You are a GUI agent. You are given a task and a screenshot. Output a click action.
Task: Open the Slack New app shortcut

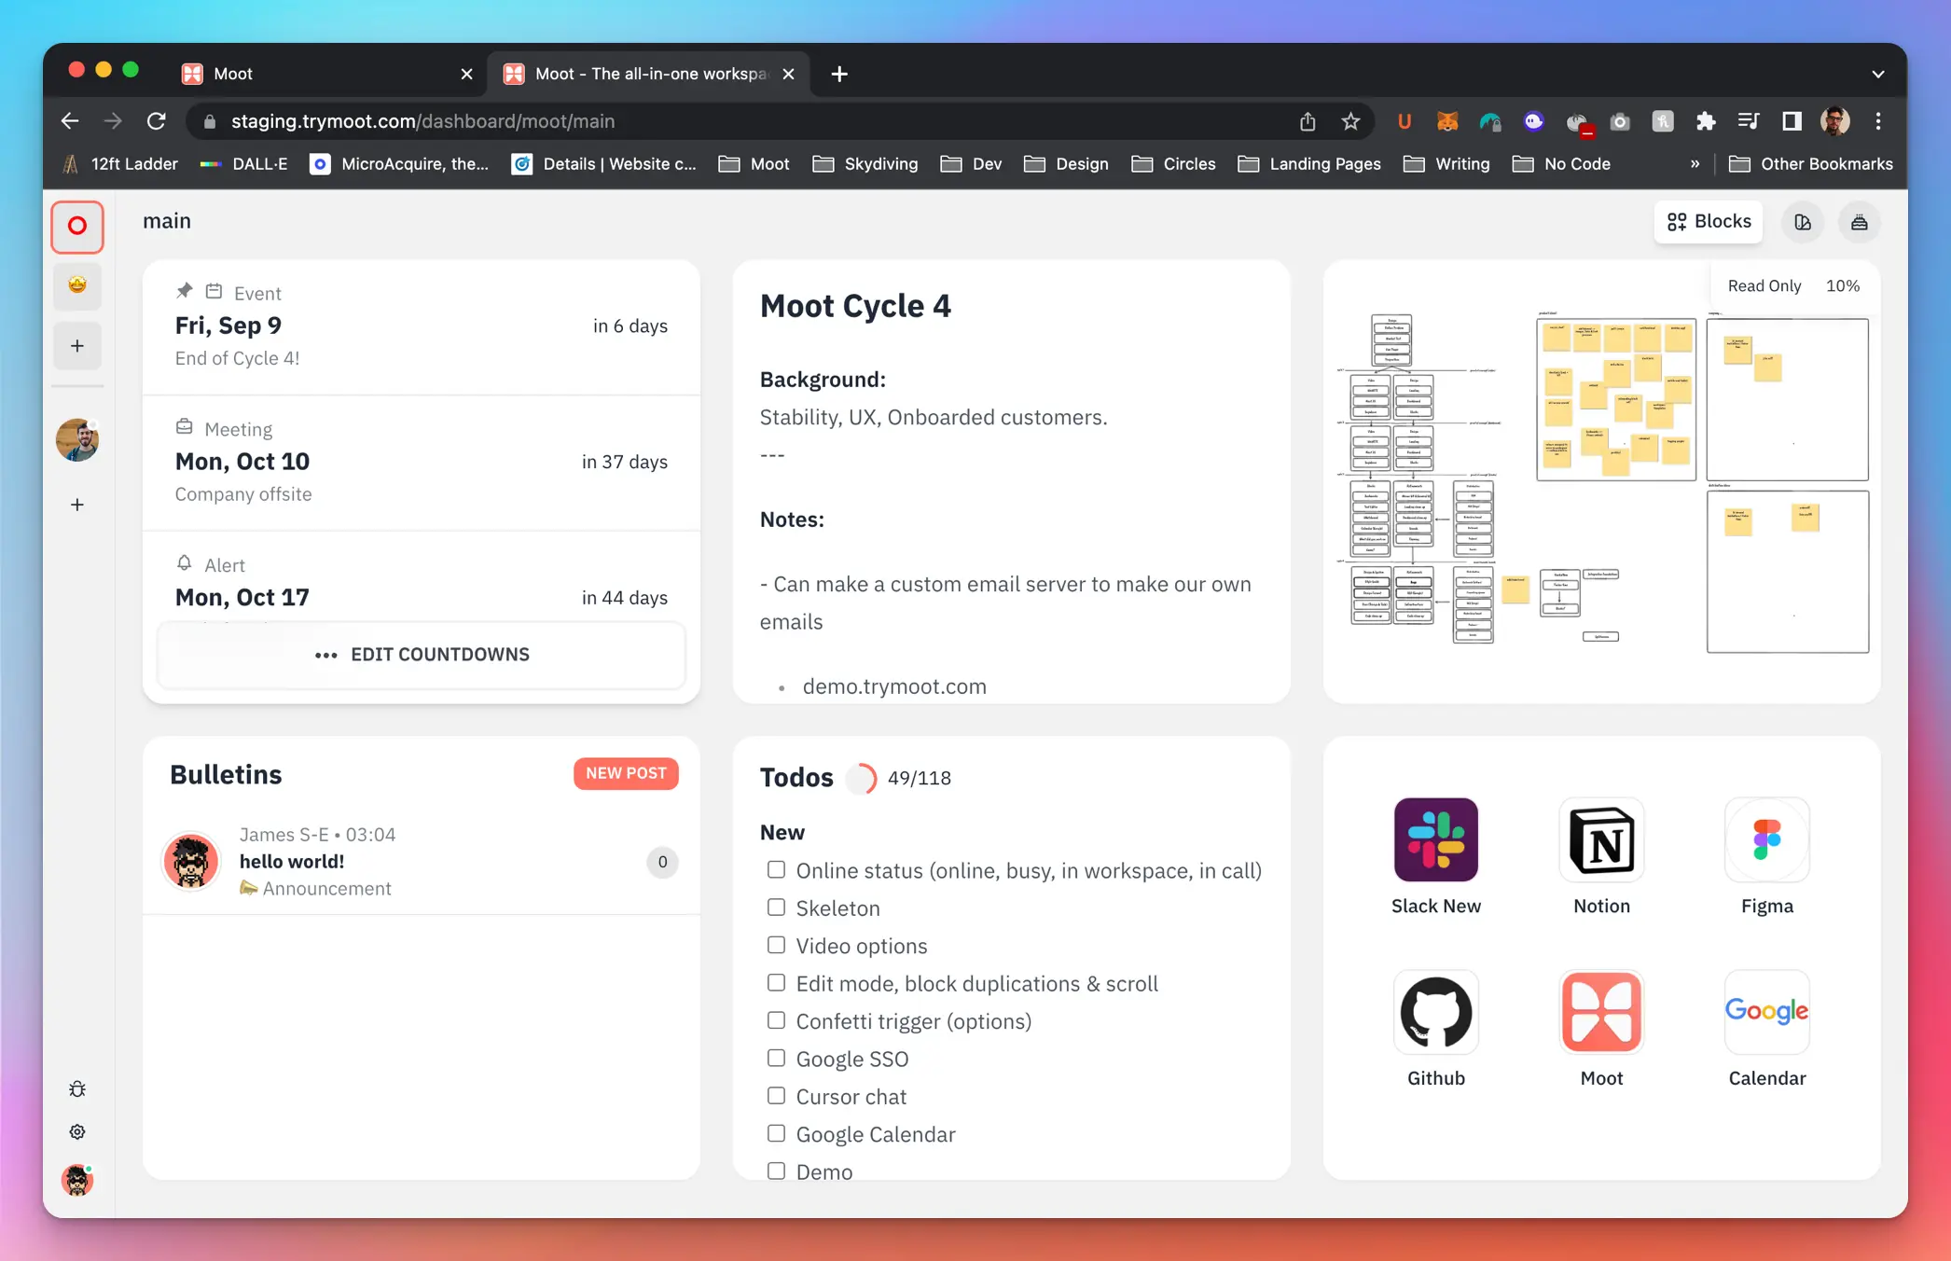(1435, 839)
